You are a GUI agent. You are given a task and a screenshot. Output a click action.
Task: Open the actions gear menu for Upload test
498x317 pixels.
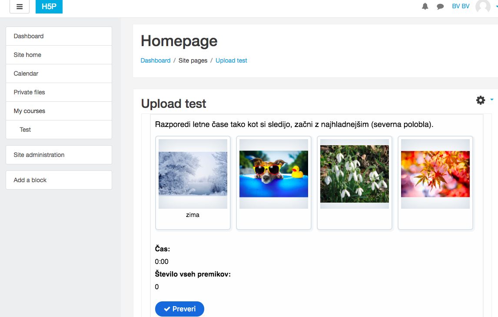(481, 100)
